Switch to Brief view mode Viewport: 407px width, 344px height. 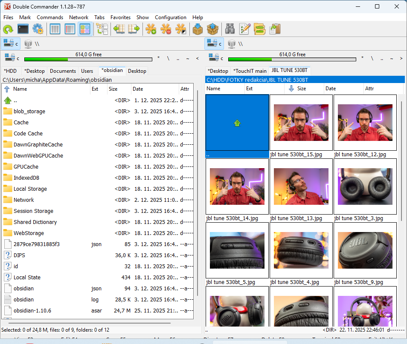55,29
